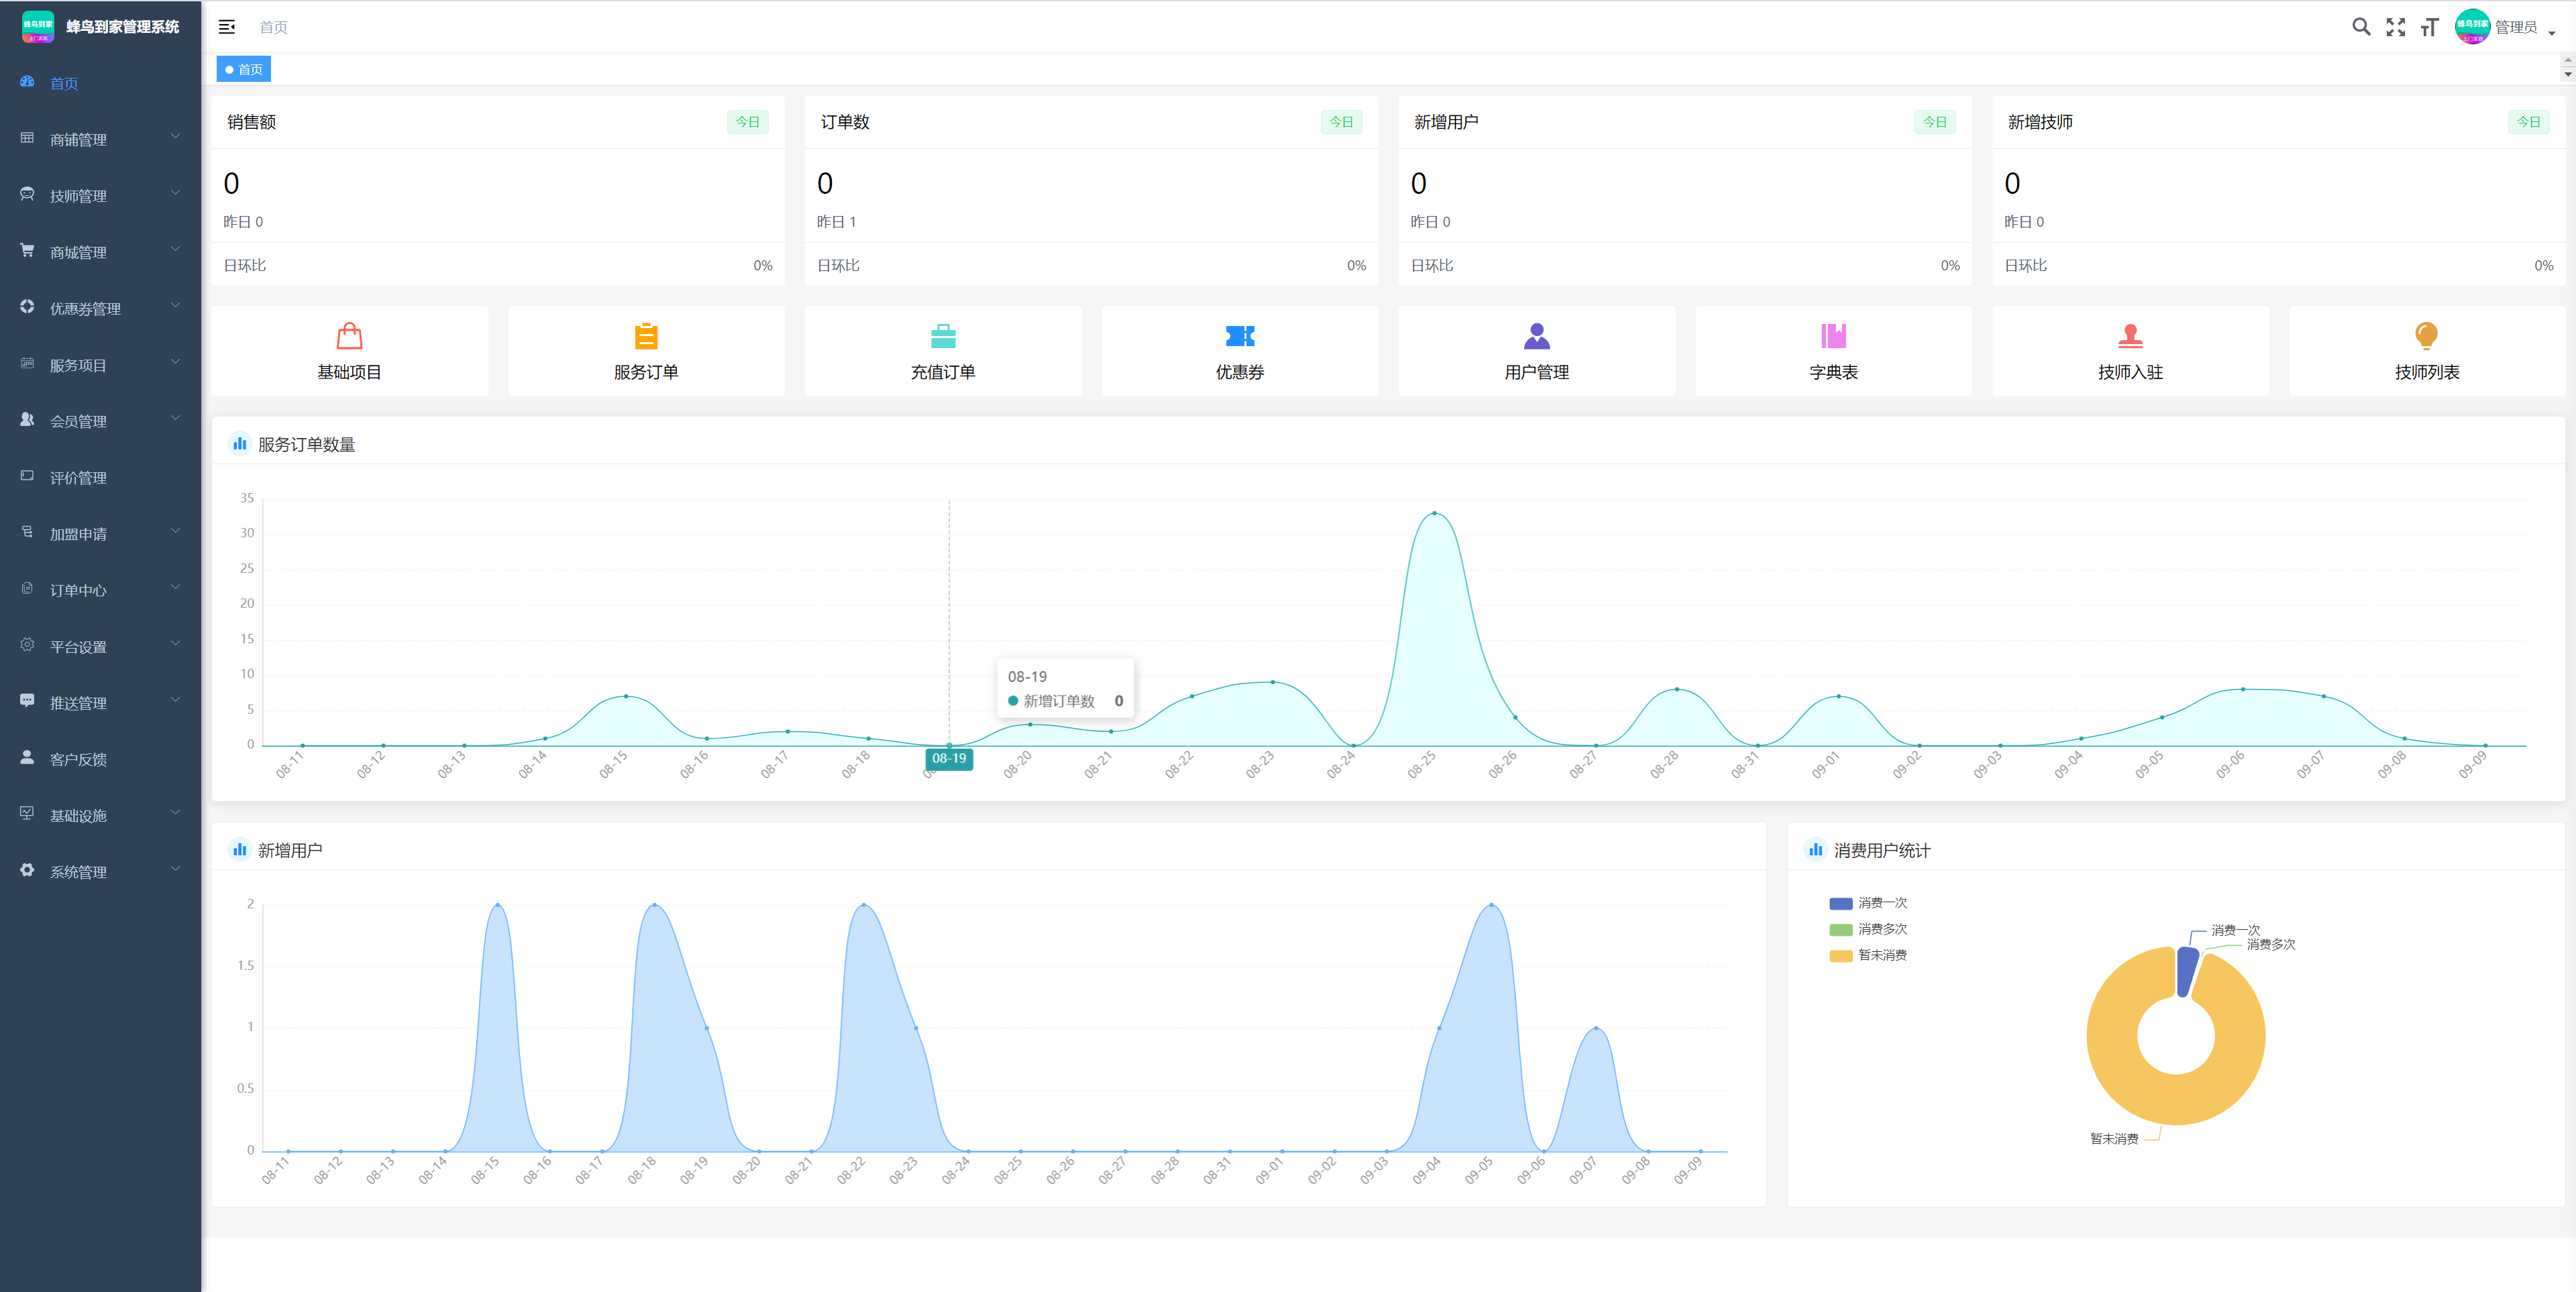Open the 技师入驻 stamp shortcut icon

[2130, 336]
